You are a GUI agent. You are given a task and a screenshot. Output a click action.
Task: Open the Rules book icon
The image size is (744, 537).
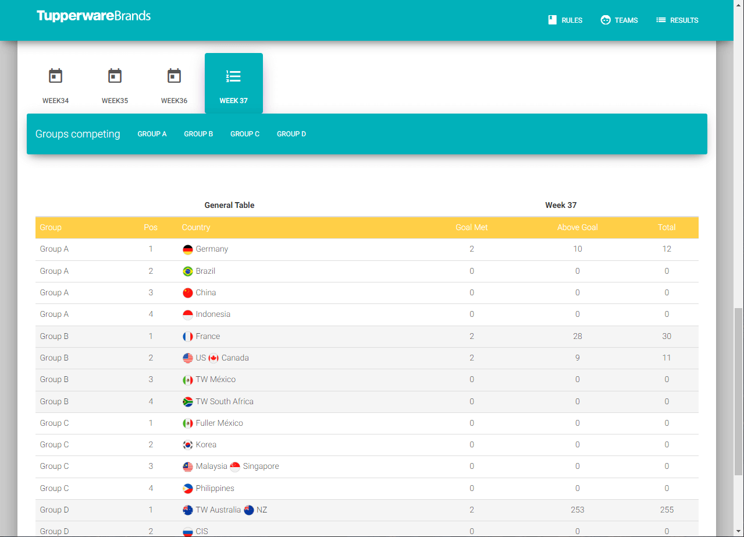(x=553, y=20)
